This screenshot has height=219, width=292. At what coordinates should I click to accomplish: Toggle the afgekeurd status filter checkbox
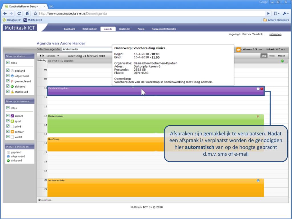8,91
